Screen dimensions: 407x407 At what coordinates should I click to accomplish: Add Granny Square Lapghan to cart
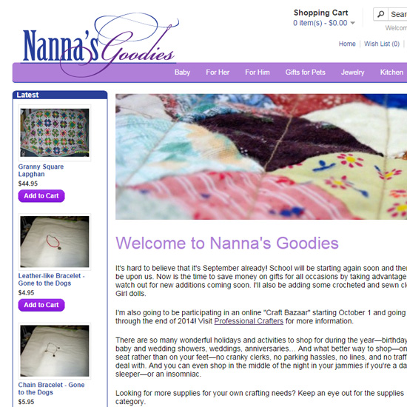coord(41,195)
